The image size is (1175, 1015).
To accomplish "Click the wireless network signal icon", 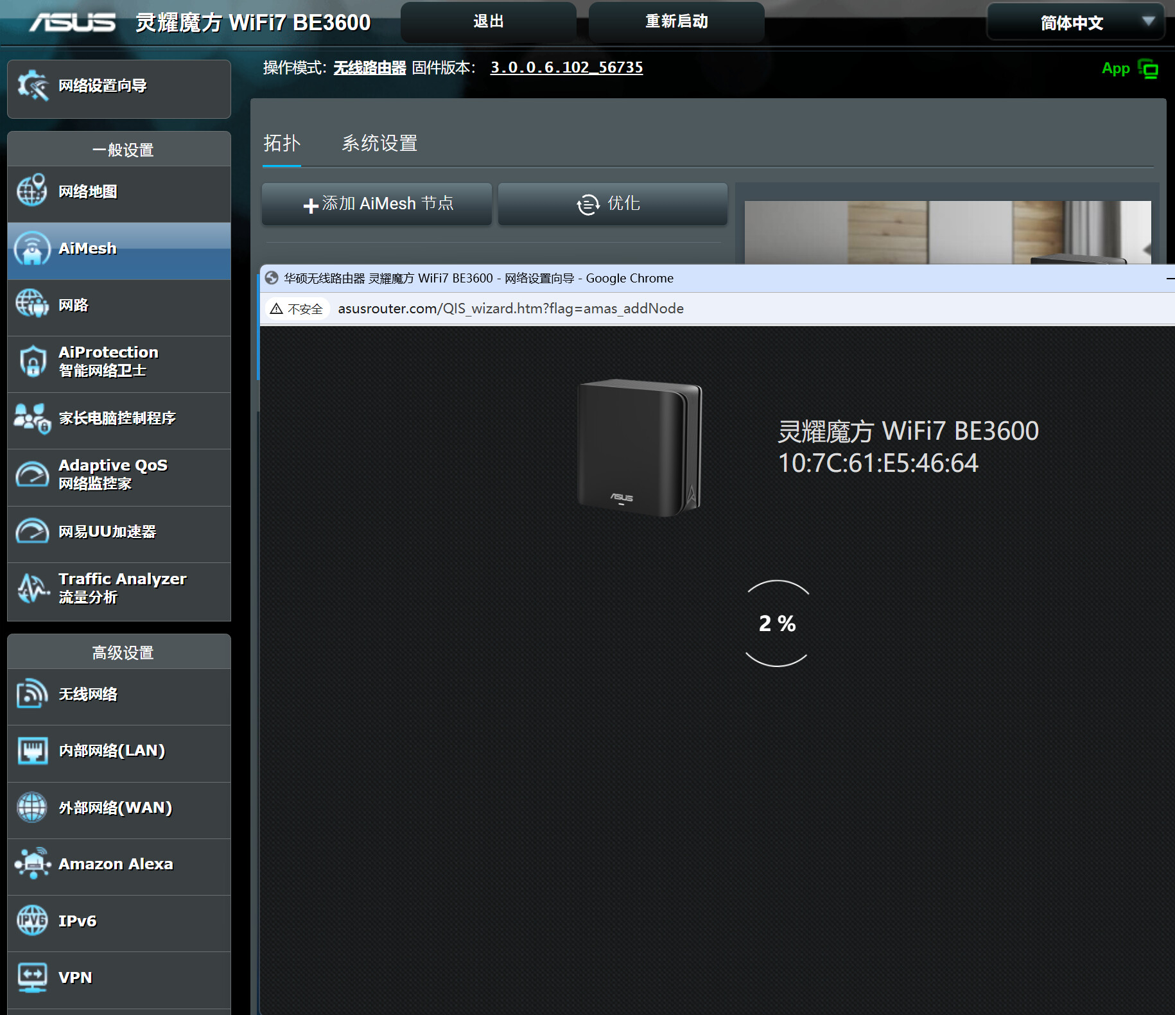I will [x=32, y=694].
